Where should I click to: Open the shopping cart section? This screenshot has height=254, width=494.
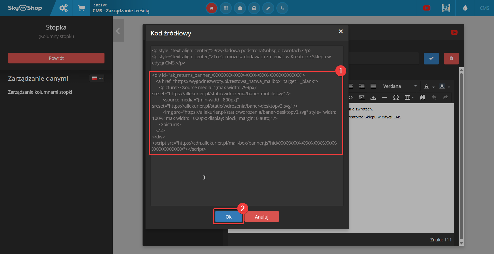point(81,8)
